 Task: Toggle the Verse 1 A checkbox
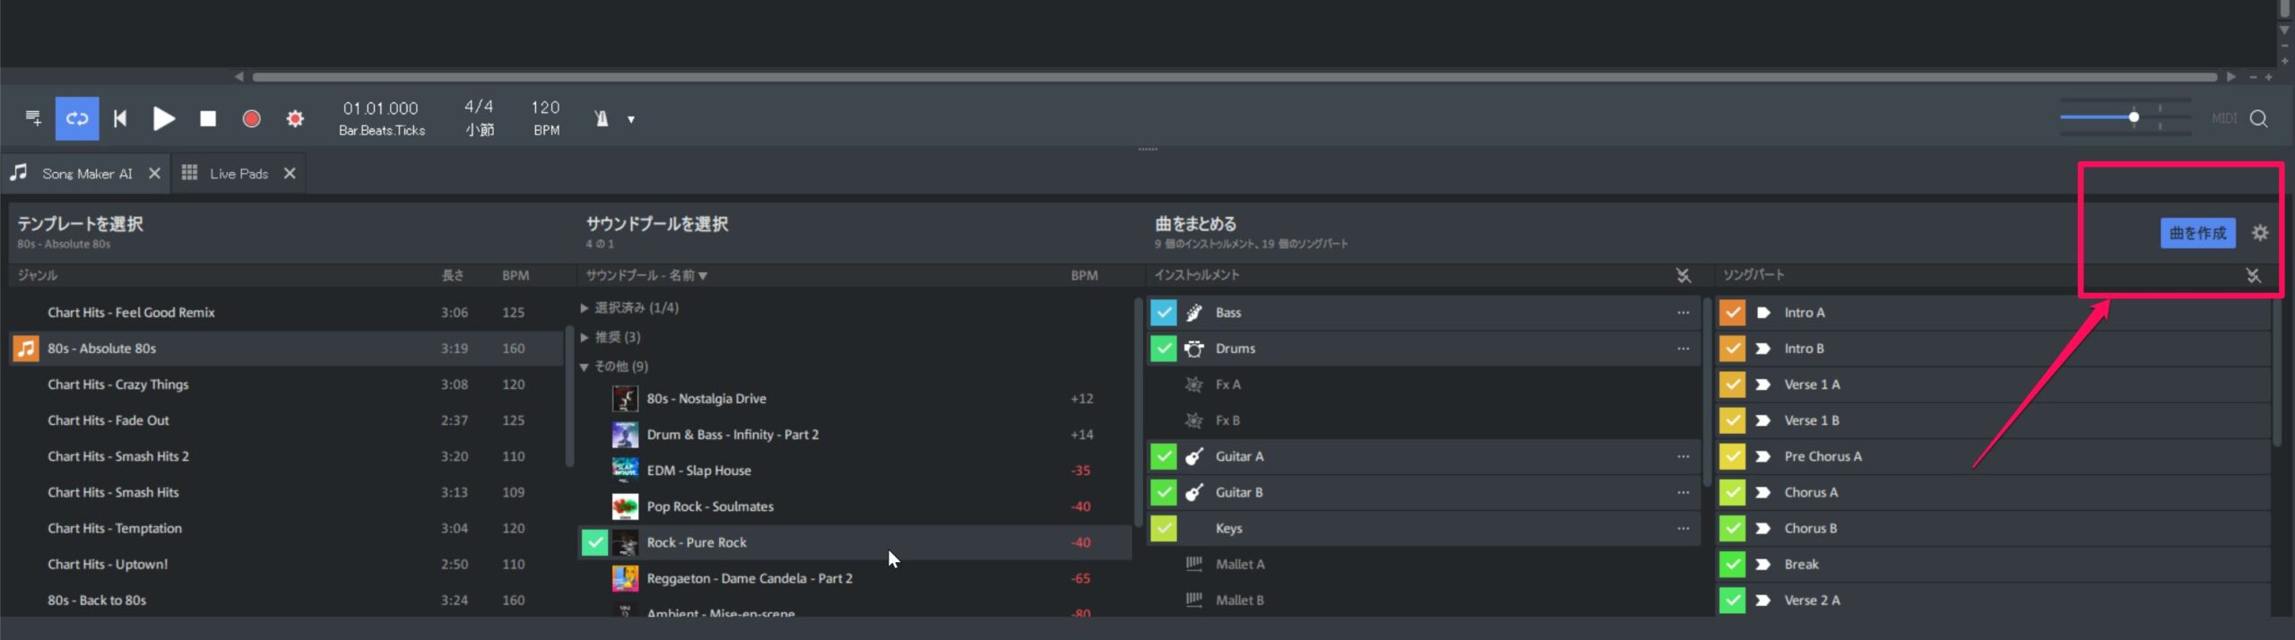1733,385
